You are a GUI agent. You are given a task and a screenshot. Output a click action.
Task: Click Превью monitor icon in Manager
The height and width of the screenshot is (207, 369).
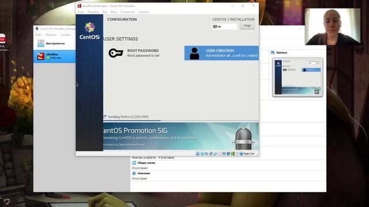pos(273,52)
